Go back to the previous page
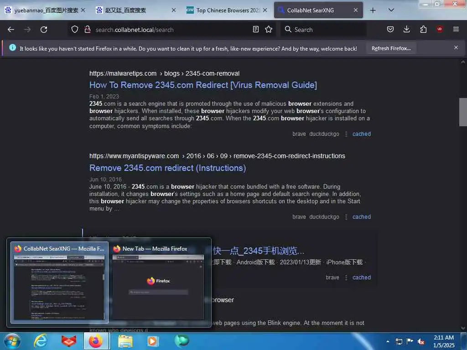Image resolution: width=467 pixels, height=350 pixels. tap(11, 30)
